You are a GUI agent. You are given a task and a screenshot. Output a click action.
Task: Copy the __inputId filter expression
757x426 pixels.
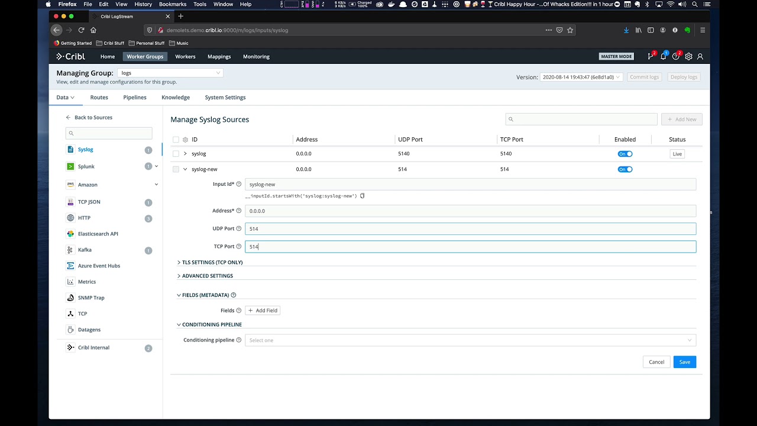[x=363, y=196]
